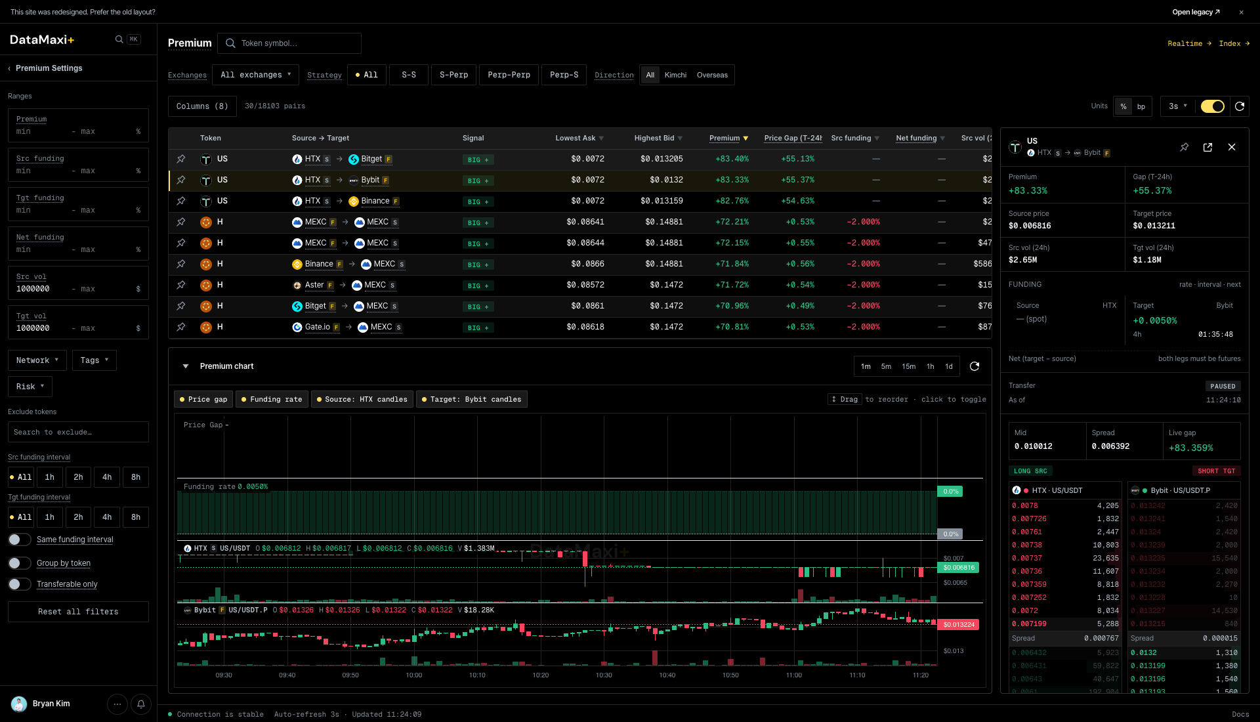The height and width of the screenshot is (722, 1260).
Task: Click the pin icon in detail panel
Action: point(1184,147)
